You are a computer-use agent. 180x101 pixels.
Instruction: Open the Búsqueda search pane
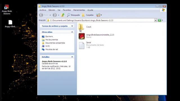pyautogui.click(x=73, y=15)
